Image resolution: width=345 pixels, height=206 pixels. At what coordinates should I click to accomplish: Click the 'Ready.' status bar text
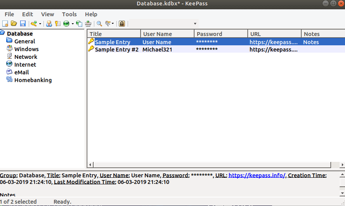pos(62,202)
